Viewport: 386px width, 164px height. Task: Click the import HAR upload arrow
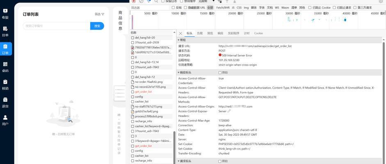[227, 1]
